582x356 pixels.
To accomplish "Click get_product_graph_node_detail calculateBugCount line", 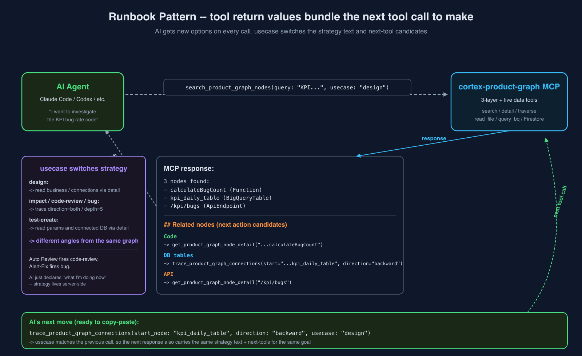I will tap(243, 245).
